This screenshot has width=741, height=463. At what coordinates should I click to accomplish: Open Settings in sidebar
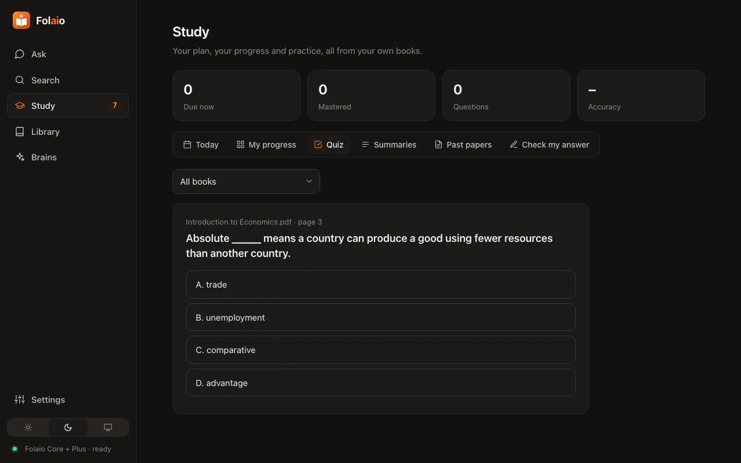(x=68, y=399)
